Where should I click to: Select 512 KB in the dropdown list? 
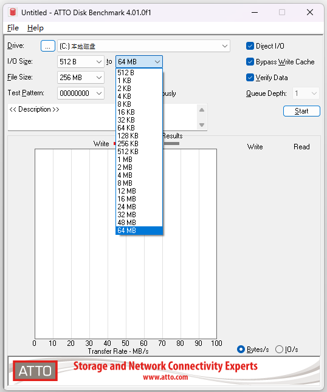coord(139,152)
